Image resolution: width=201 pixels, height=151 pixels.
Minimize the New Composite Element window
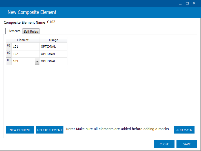[x=180, y=3]
